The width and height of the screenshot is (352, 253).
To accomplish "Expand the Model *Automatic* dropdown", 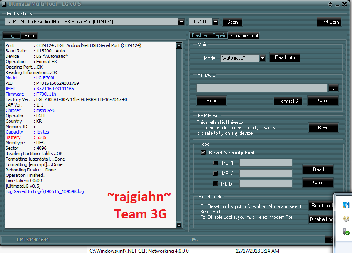I will pos(262,58).
